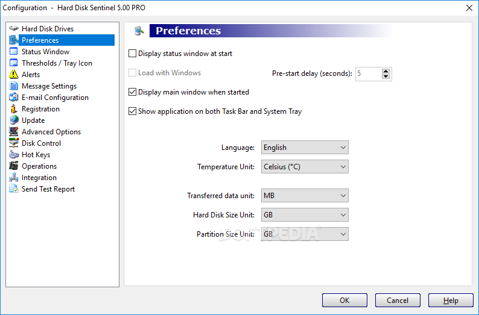Uncheck Show application on Task Bar and System Tray
The height and width of the screenshot is (315, 479).
coord(132,111)
